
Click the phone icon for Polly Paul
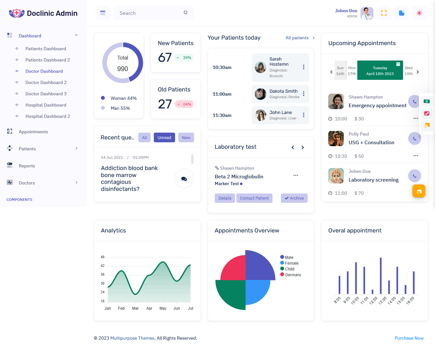click(x=414, y=139)
